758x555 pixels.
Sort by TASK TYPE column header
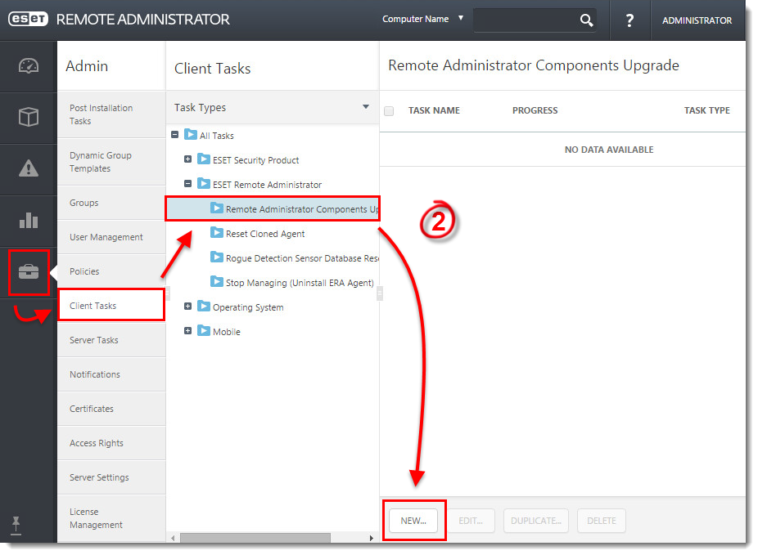[x=706, y=110]
